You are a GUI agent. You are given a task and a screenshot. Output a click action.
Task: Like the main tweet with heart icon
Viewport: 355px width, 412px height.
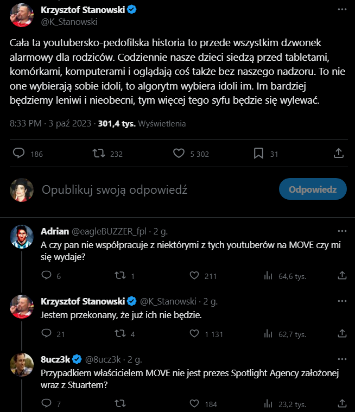click(x=179, y=154)
